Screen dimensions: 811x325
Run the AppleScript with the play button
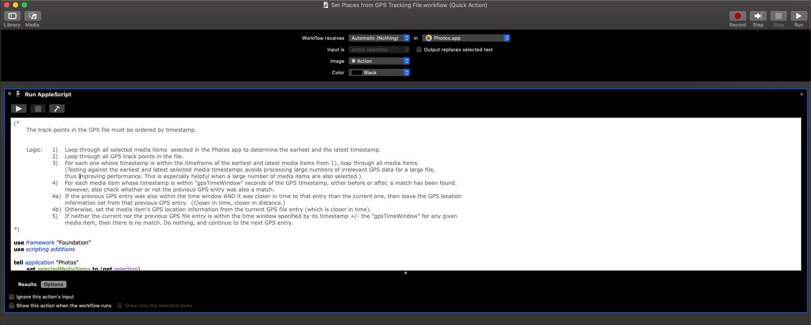coord(19,109)
